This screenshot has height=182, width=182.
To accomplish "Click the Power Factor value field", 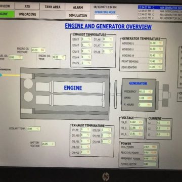I will 150,164.
